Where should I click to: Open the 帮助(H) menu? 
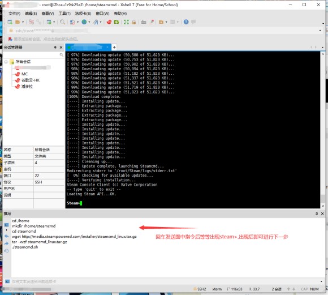[x=120, y=14]
